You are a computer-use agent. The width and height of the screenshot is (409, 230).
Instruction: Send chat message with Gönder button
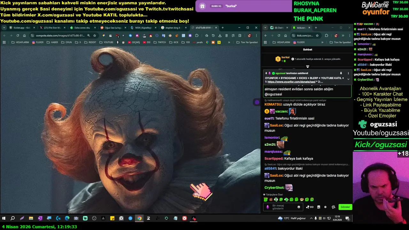point(345,207)
